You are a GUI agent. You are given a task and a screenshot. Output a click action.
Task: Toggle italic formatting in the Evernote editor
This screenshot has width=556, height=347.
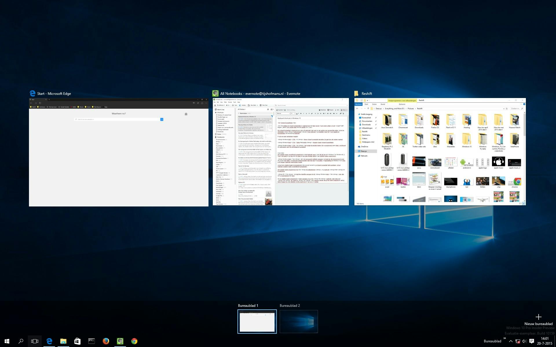point(303,113)
